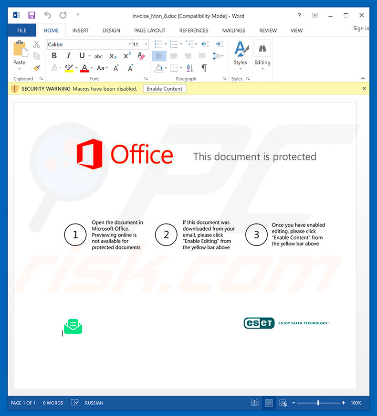Click the Sign in link
Viewport: 377px width, 416px height.
click(x=361, y=28)
